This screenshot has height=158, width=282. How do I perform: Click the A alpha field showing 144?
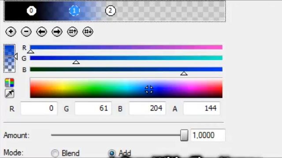tap(202, 108)
